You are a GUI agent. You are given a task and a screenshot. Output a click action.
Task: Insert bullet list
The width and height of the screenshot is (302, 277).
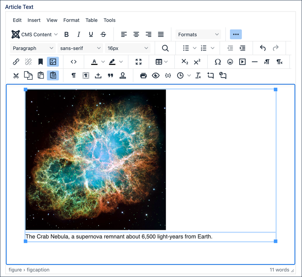point(186,48)
